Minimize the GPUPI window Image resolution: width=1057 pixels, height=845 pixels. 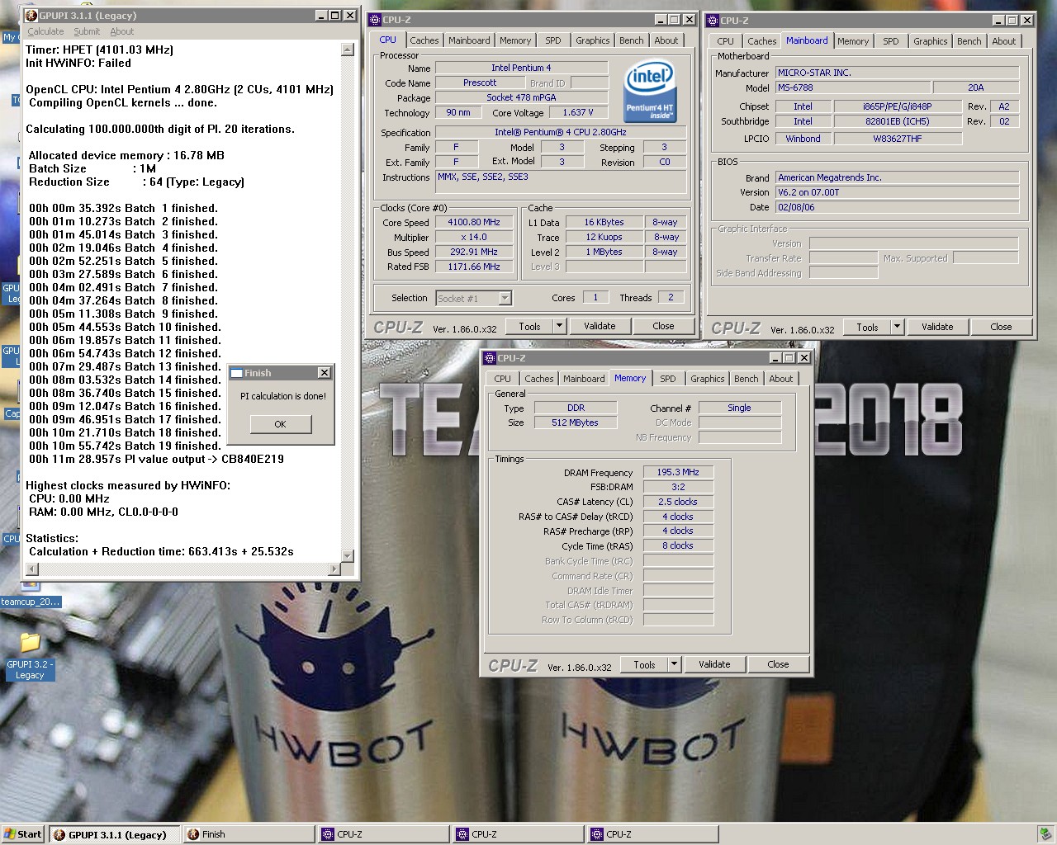click(x=322, y=16)
